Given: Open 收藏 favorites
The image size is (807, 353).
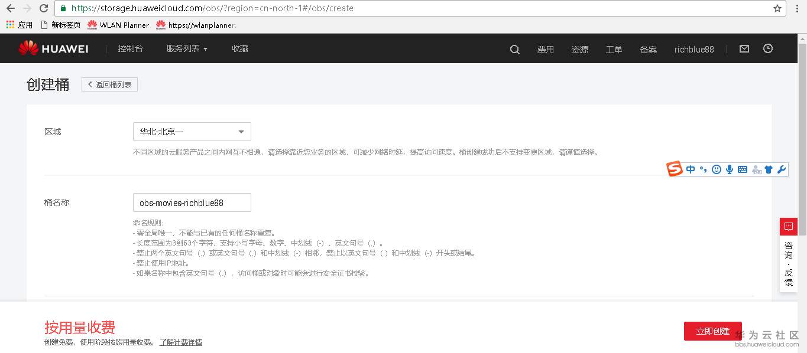Looking at the screenshot, I should click(x=240, y=49).
